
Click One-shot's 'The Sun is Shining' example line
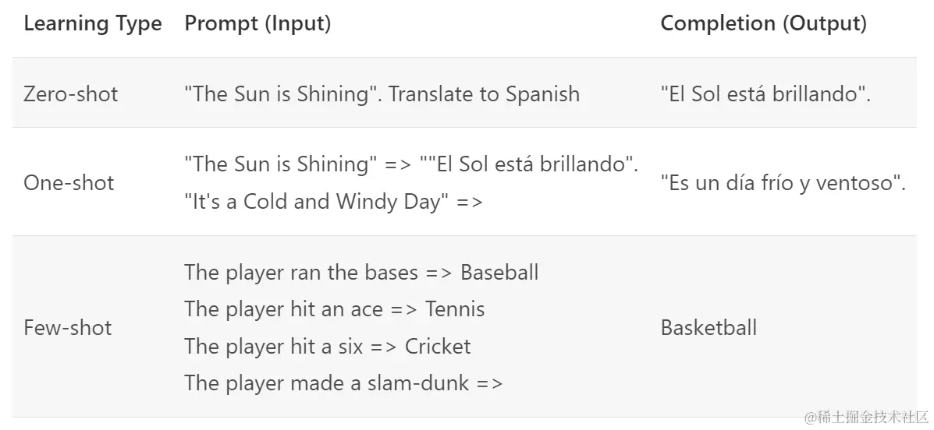pyautogui.click(x=277, y=165)
